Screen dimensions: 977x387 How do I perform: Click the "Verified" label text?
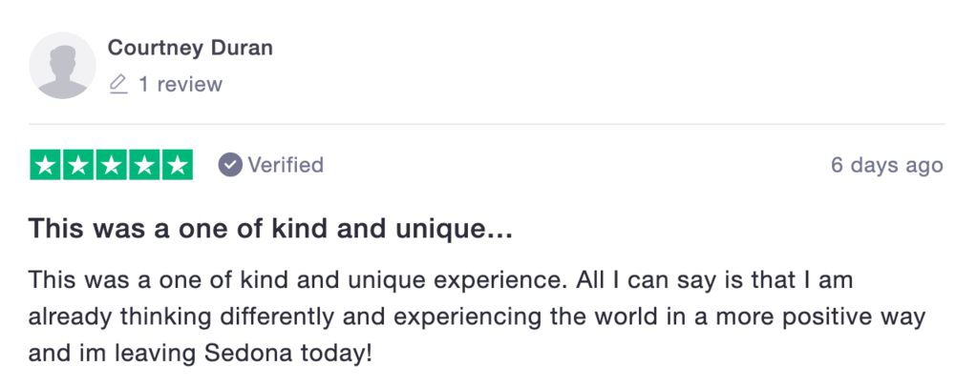coord(286,165)
